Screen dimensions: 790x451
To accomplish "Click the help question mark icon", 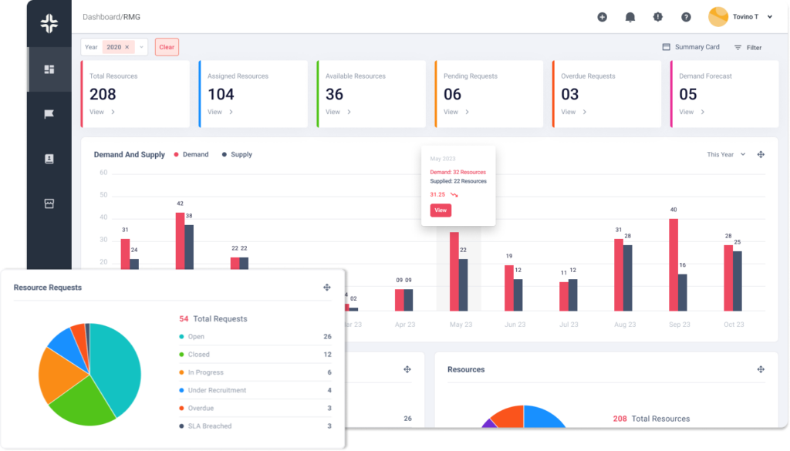I will (686, 17).
